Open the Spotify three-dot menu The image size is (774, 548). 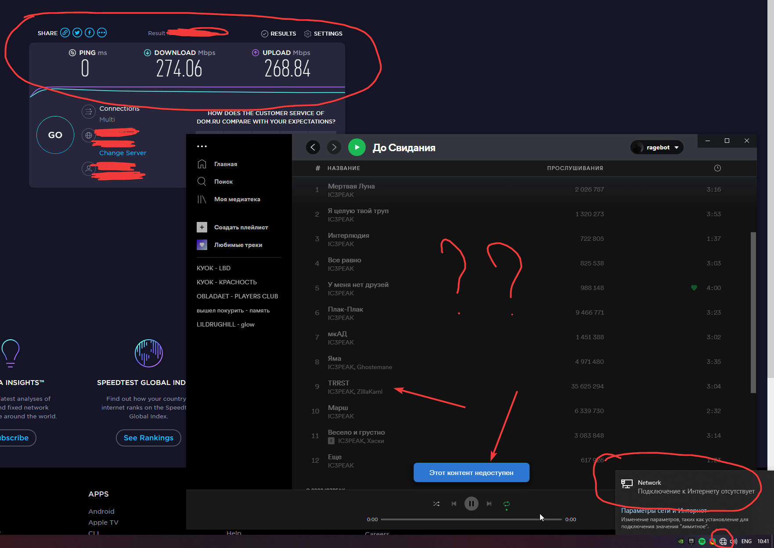pyautogui.click(x=202, y=146)
